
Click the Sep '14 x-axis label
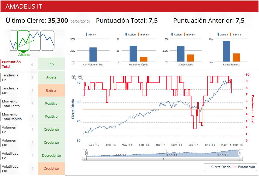193,145
